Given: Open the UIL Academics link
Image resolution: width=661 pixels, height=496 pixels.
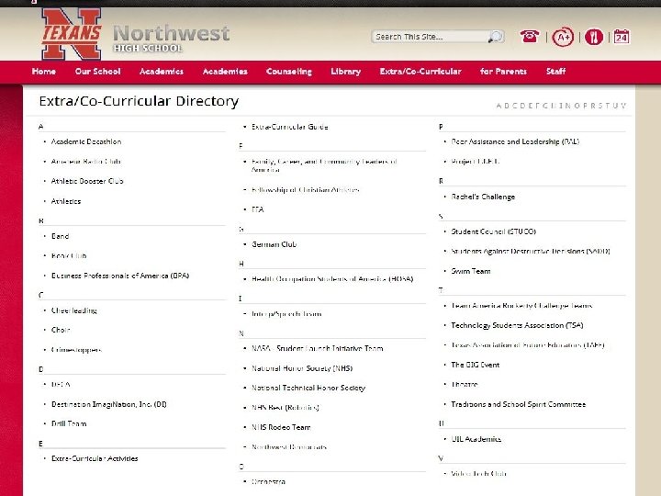Looking at the screenshot, I should coord(476,439).
